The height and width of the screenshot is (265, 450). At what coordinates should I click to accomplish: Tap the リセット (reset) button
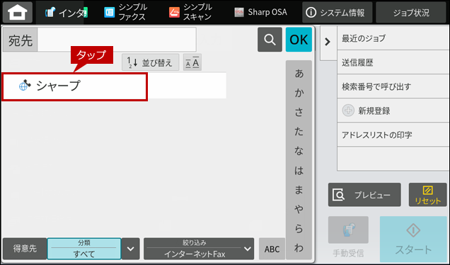(427, 195)
